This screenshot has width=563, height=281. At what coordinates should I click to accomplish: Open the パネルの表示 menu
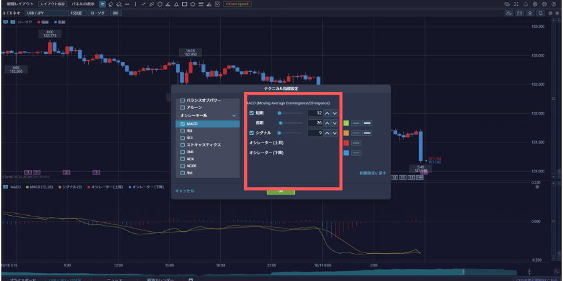click(x=83, y=4)
